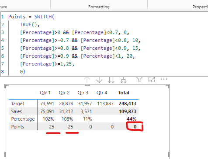Grab the right edge visual handle

[169, 154]
